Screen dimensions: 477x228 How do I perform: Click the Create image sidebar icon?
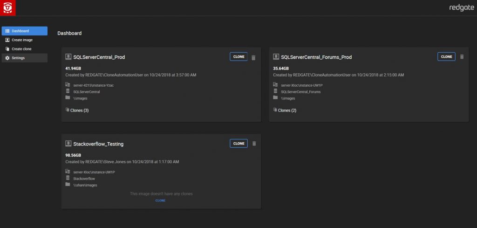(x=7, y=40)
